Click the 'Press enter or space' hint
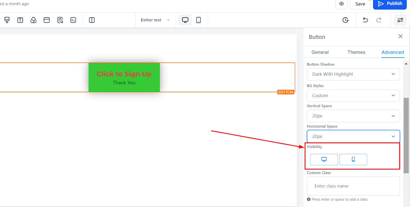Viewport: 410px width, 207px height. pyautogui.click(x=340, y=199)
